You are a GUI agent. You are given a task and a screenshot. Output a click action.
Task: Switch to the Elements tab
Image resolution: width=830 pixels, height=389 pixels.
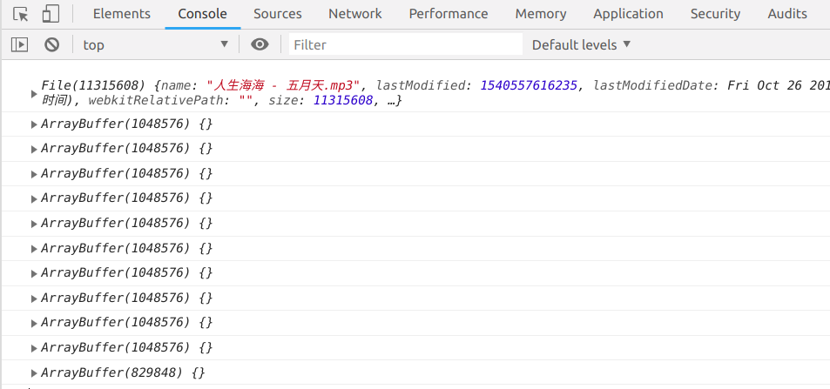pyautogui.click(x=121, y=14)
